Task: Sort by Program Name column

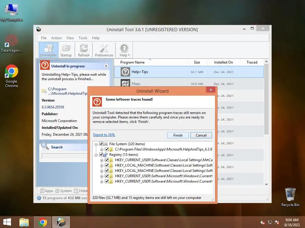Action: click(x=150, y=62)
